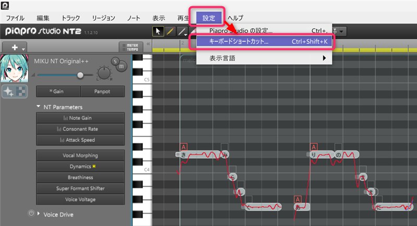417x226 pixels.
Task: Solo the MIKU NT Original++ track
Action: coord(115,61)
